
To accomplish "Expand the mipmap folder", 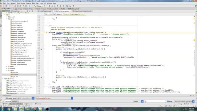I will click(7, 68).
